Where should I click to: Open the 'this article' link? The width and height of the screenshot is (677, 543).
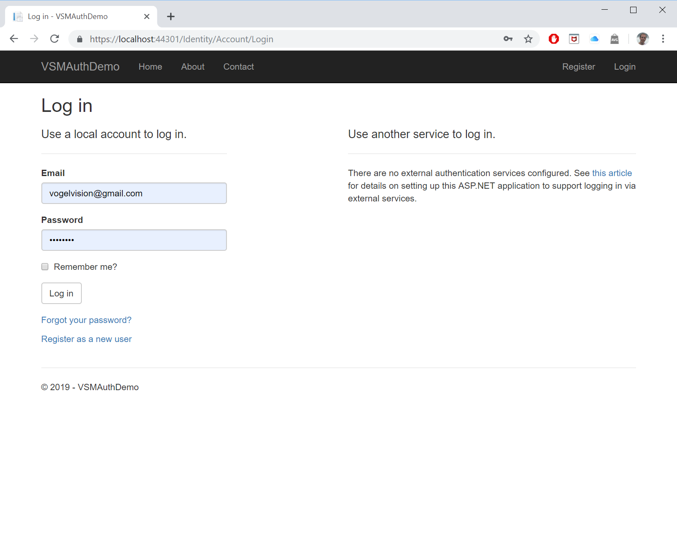pyautogui.click(x=612, y=173)
